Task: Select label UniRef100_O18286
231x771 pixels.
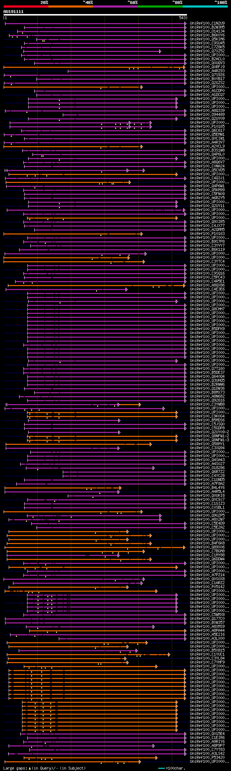Action: pyautogui.click(x=207, y=468)
